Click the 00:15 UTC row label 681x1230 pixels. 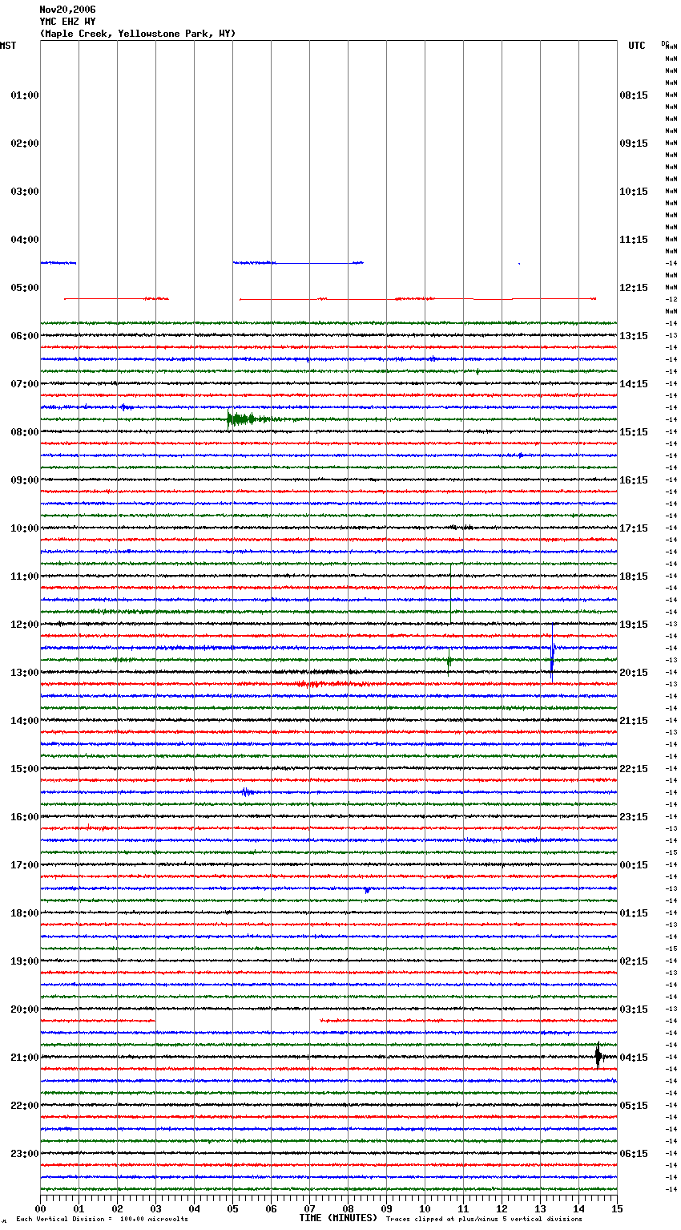(634, 865)
